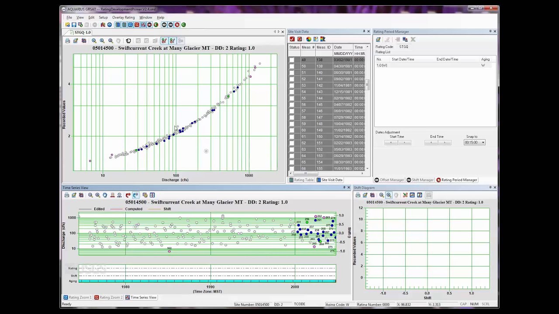This screenshot has height=314, width=559.
Task: Click the Meas. ID column header
Action: 324,47
